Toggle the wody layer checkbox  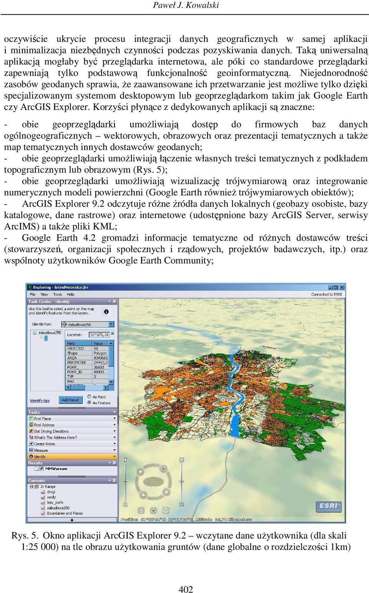tap(43, 497)
